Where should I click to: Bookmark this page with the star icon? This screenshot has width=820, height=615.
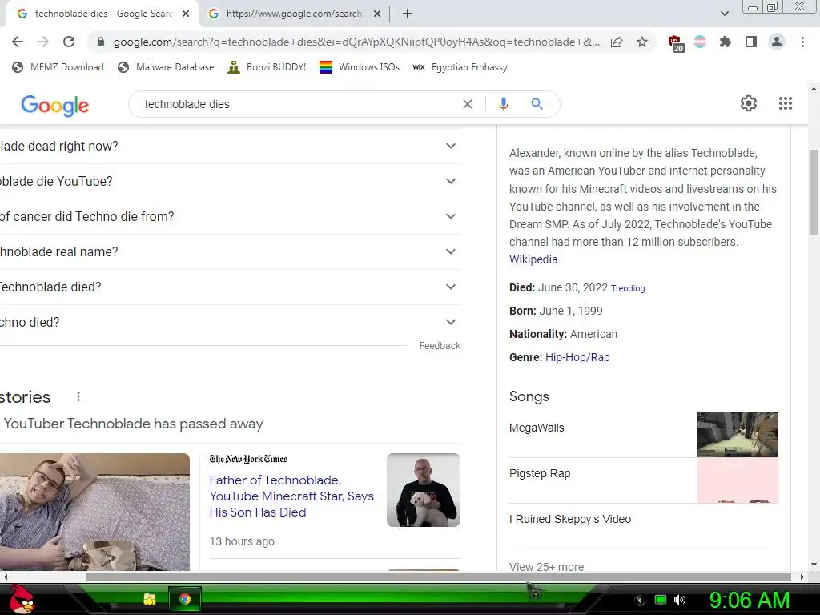coord(642,42)
